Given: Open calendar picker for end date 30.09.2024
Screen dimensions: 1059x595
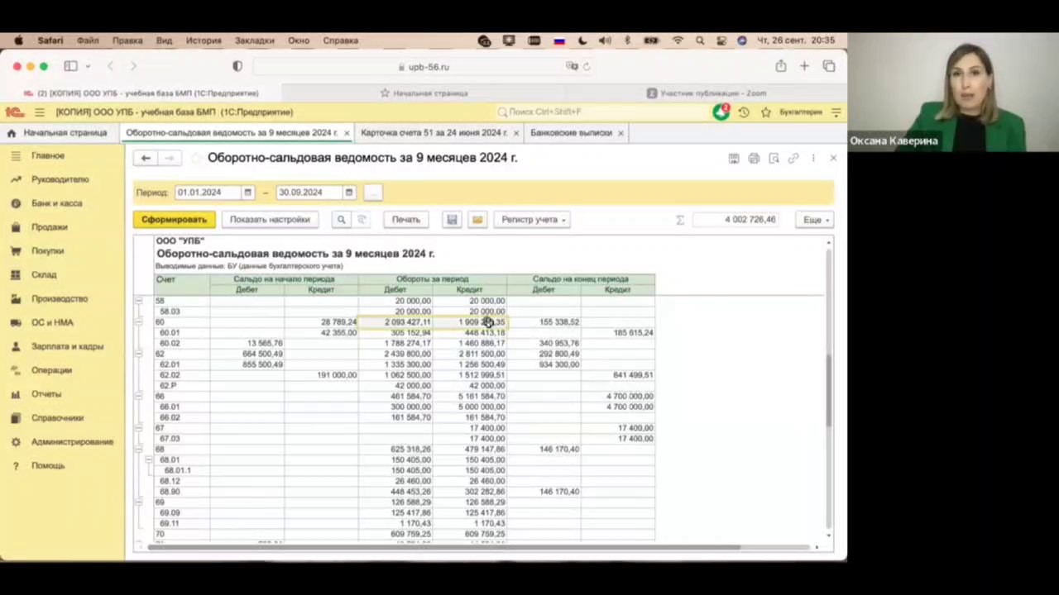Looking at the screenshot, I should click(x=348, y=193).
